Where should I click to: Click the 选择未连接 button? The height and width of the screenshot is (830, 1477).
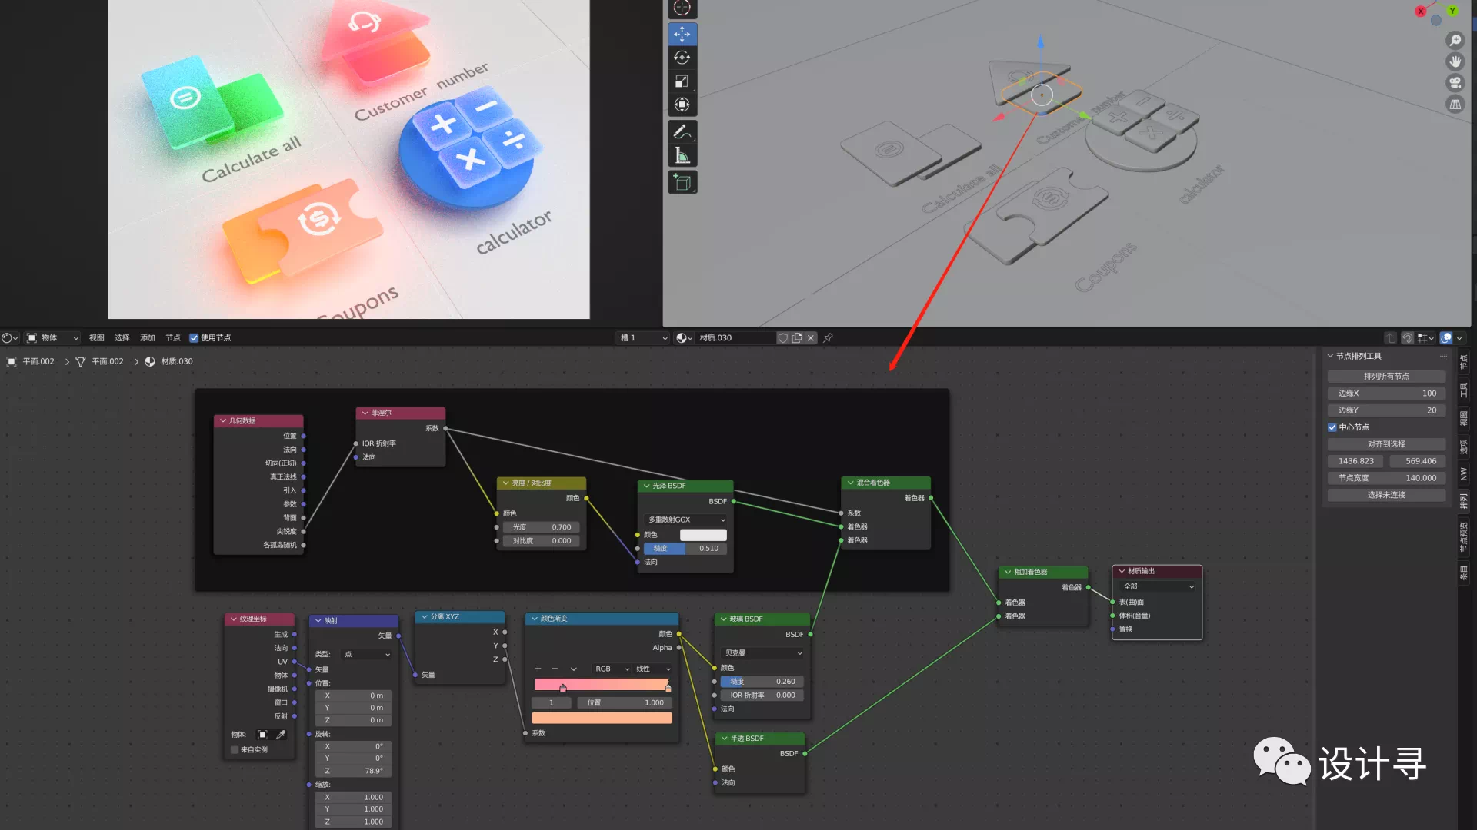1385,495
